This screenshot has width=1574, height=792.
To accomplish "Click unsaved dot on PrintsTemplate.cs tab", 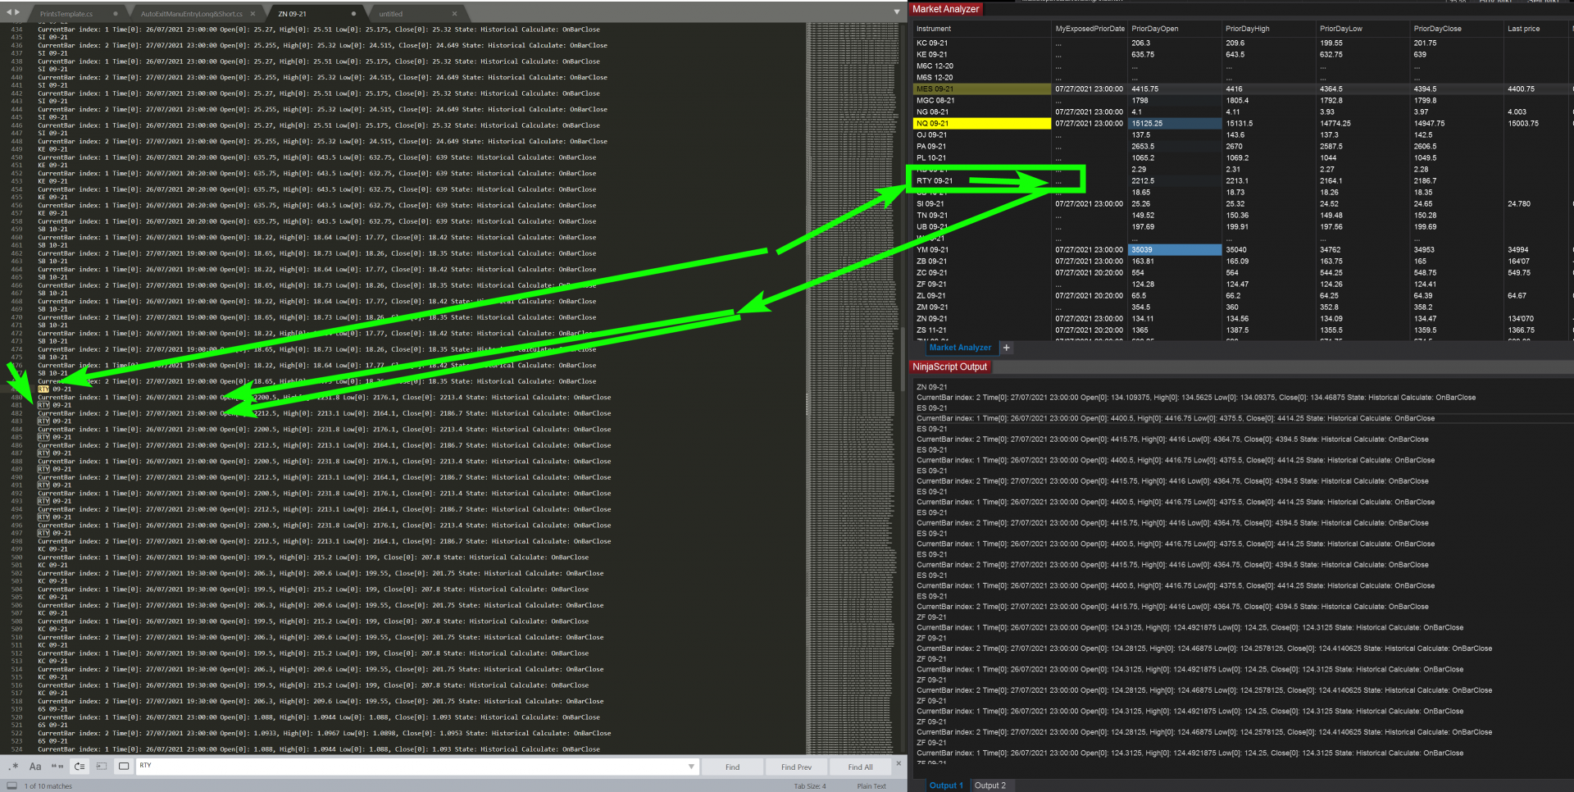I will pos(115,14).
